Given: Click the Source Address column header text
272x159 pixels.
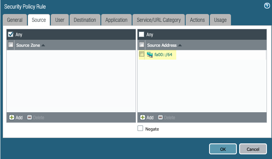Looking at the screenshot, I should [x=162, y=45].
